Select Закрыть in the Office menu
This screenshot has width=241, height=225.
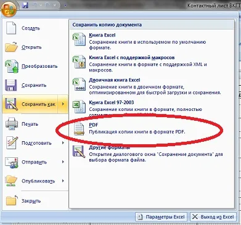(31, 201)
